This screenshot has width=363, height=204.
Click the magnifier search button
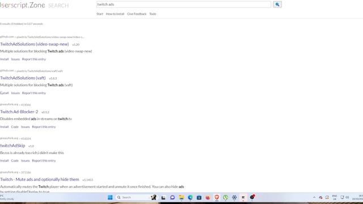coord(277,5)
